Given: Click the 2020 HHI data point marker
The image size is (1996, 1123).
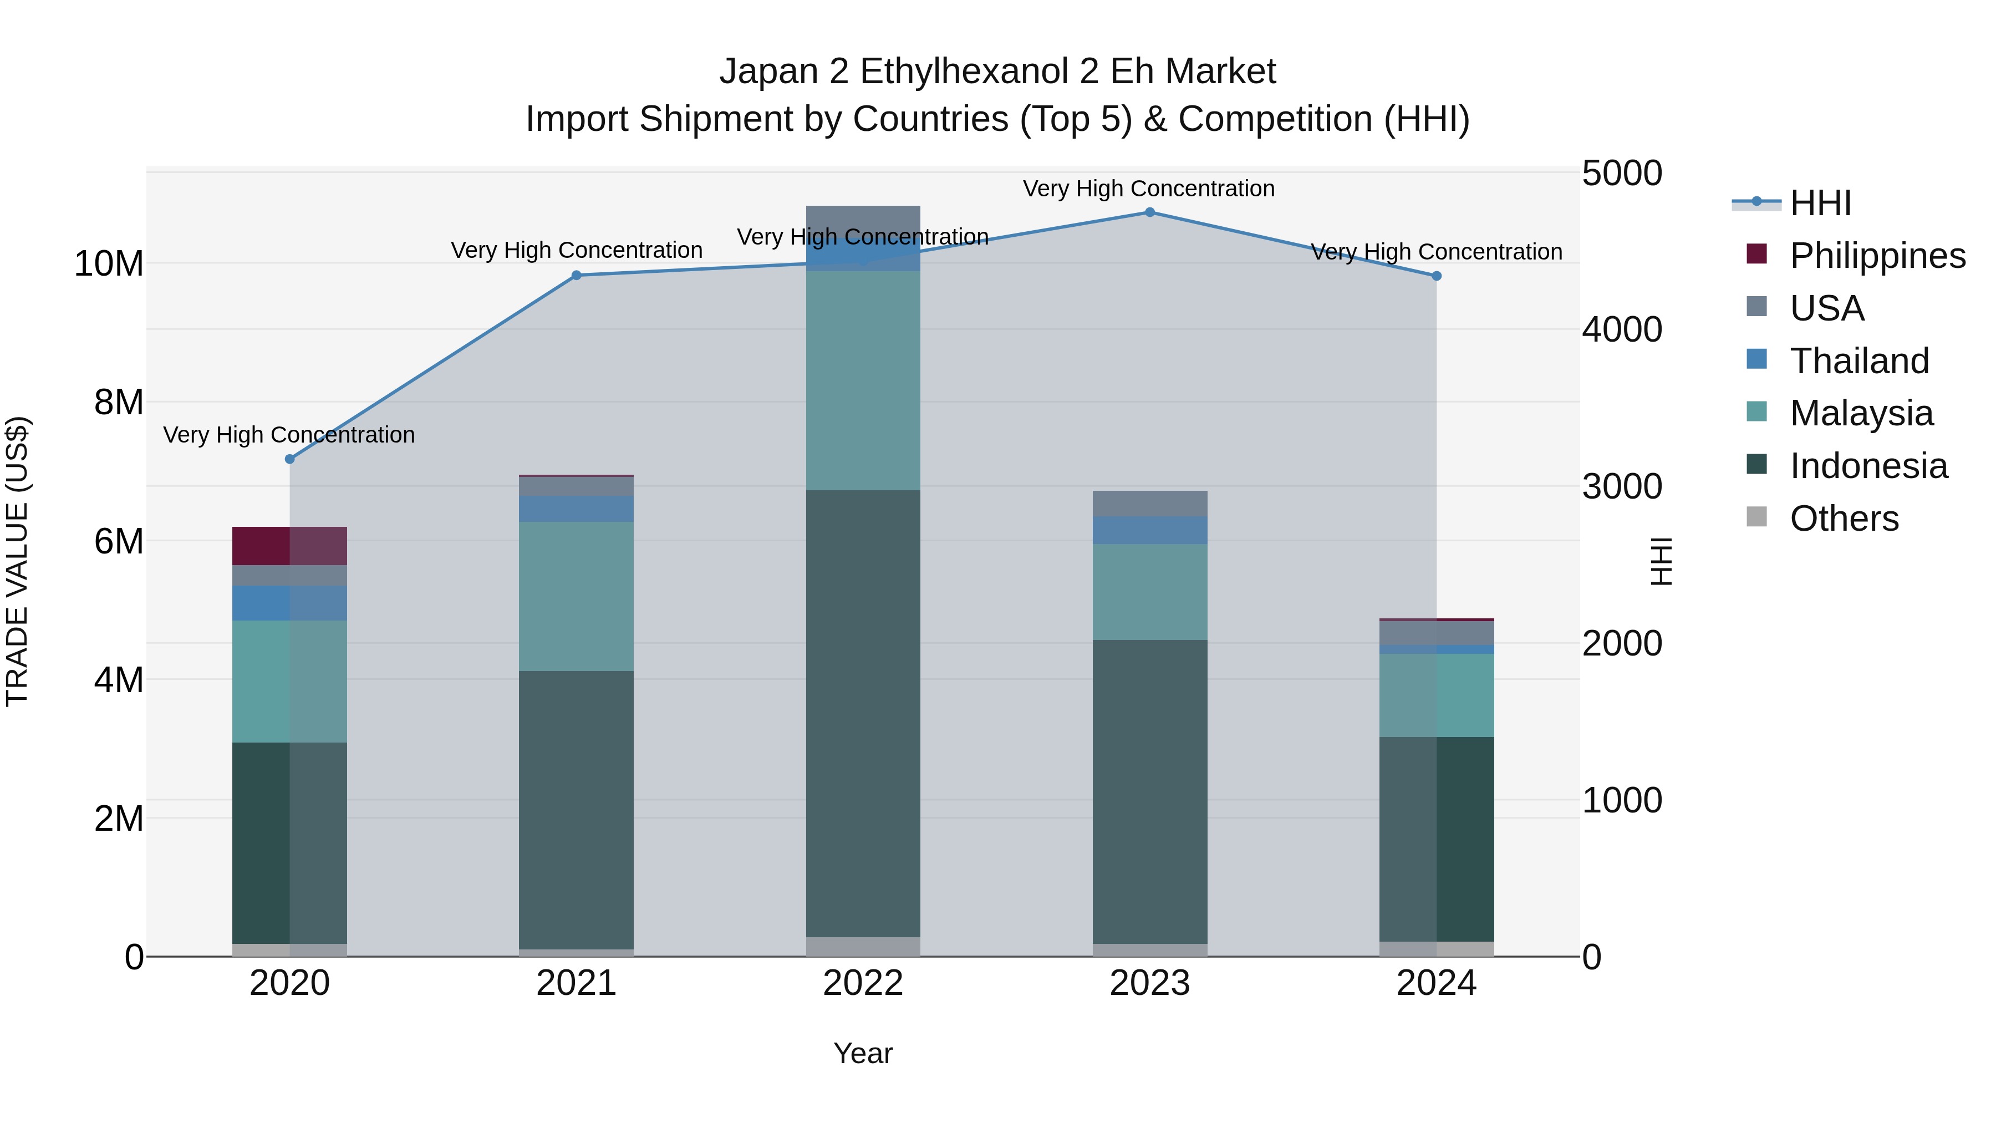Looking at the screenshot, I should point(290,459).
